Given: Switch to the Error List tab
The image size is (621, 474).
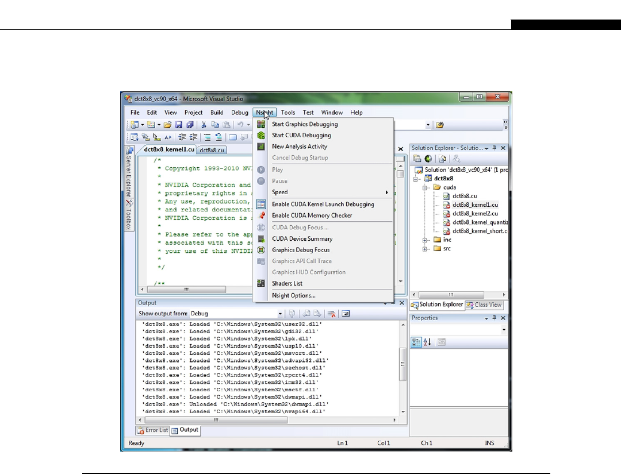Looking at the screenshot, I should click(x=153, y=430).
